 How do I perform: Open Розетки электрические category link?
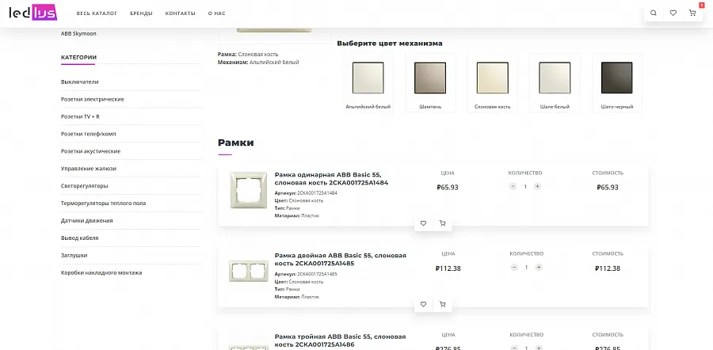[x=93, y=99]
